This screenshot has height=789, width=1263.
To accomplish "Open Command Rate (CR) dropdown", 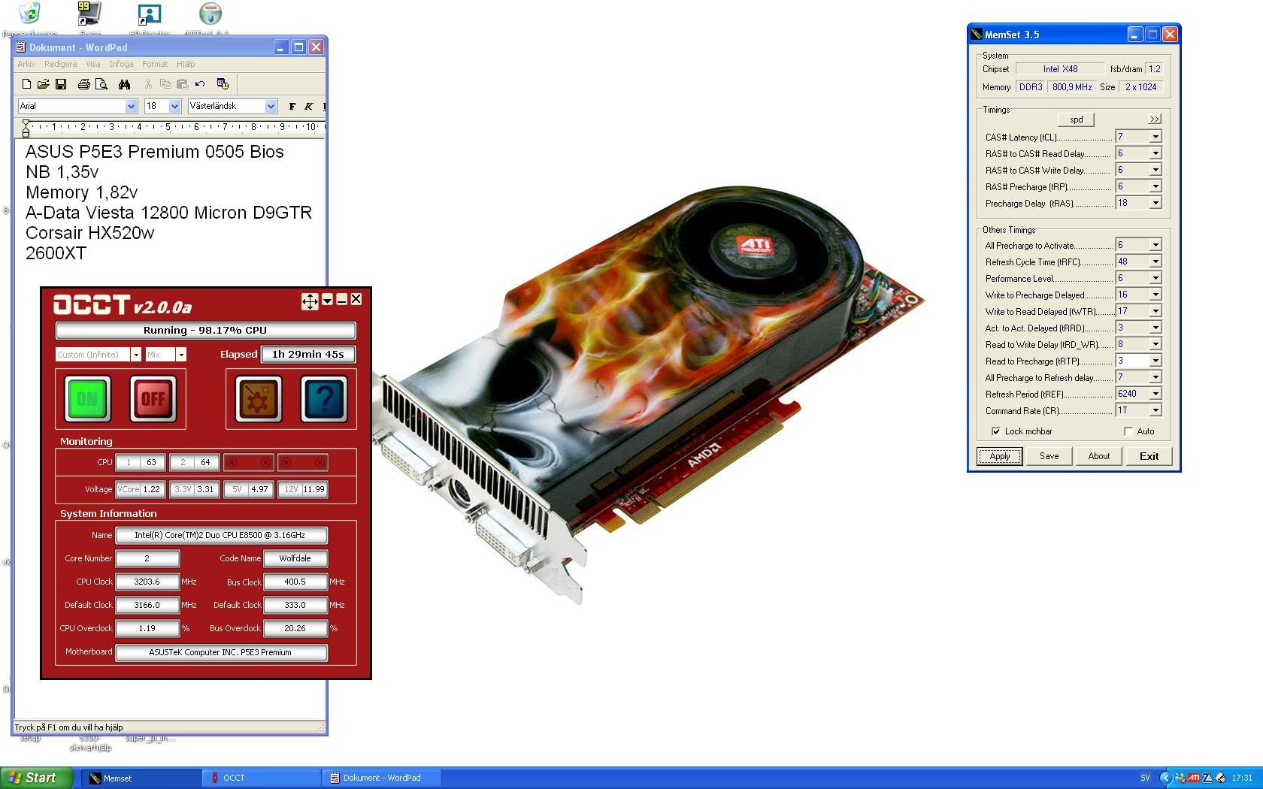I will (x=1155, y=410).
